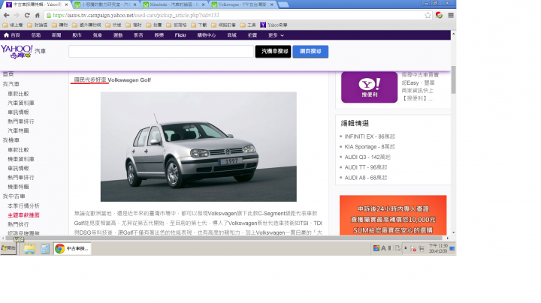The image size is (541, 303).
Task: Open the folder icon in the taskbar
Action: (x=29, y=248)
